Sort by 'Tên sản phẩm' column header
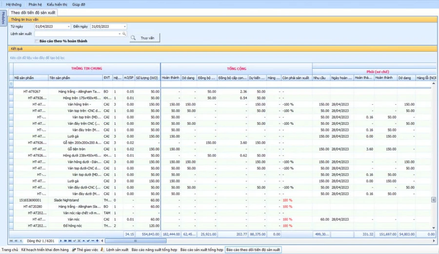The height and width of the screenshot is (254, 439). click(75, 78)
